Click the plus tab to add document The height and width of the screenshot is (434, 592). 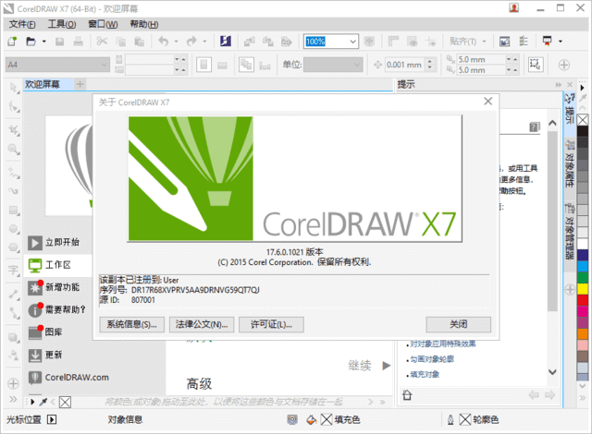tap(80, 84)
